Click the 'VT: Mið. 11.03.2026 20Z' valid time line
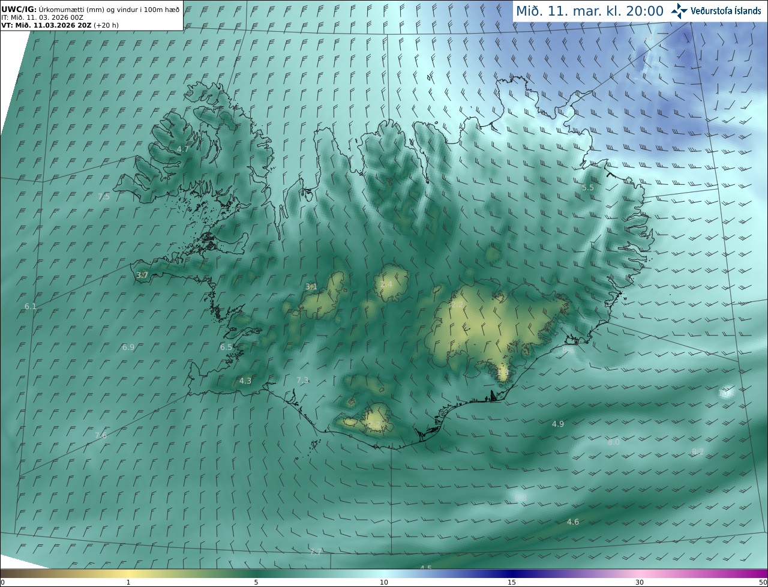The width and height of the screenshot is (768, 587). [x=60, y=26]
